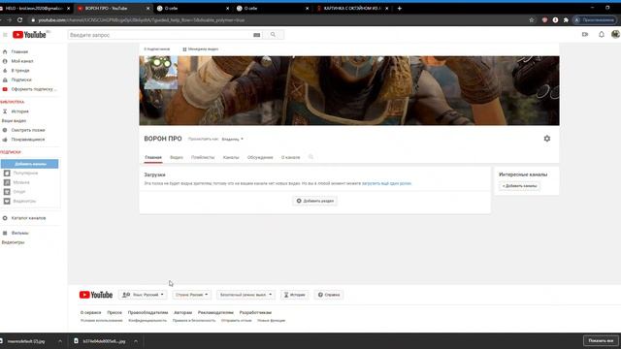This screenshot has height=349, width=621.
Task: Open the Оформить подписку sidebar item
Action: 30,89
